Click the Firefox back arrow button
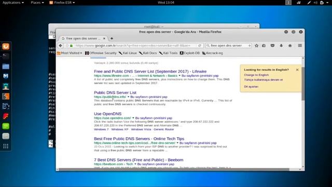Screen dimensions: 332x187 [x=61, y=46]
